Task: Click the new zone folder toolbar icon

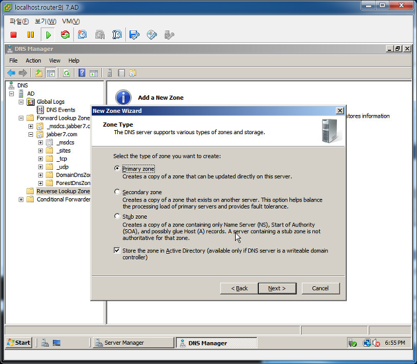Action: (x=132, y=73)
